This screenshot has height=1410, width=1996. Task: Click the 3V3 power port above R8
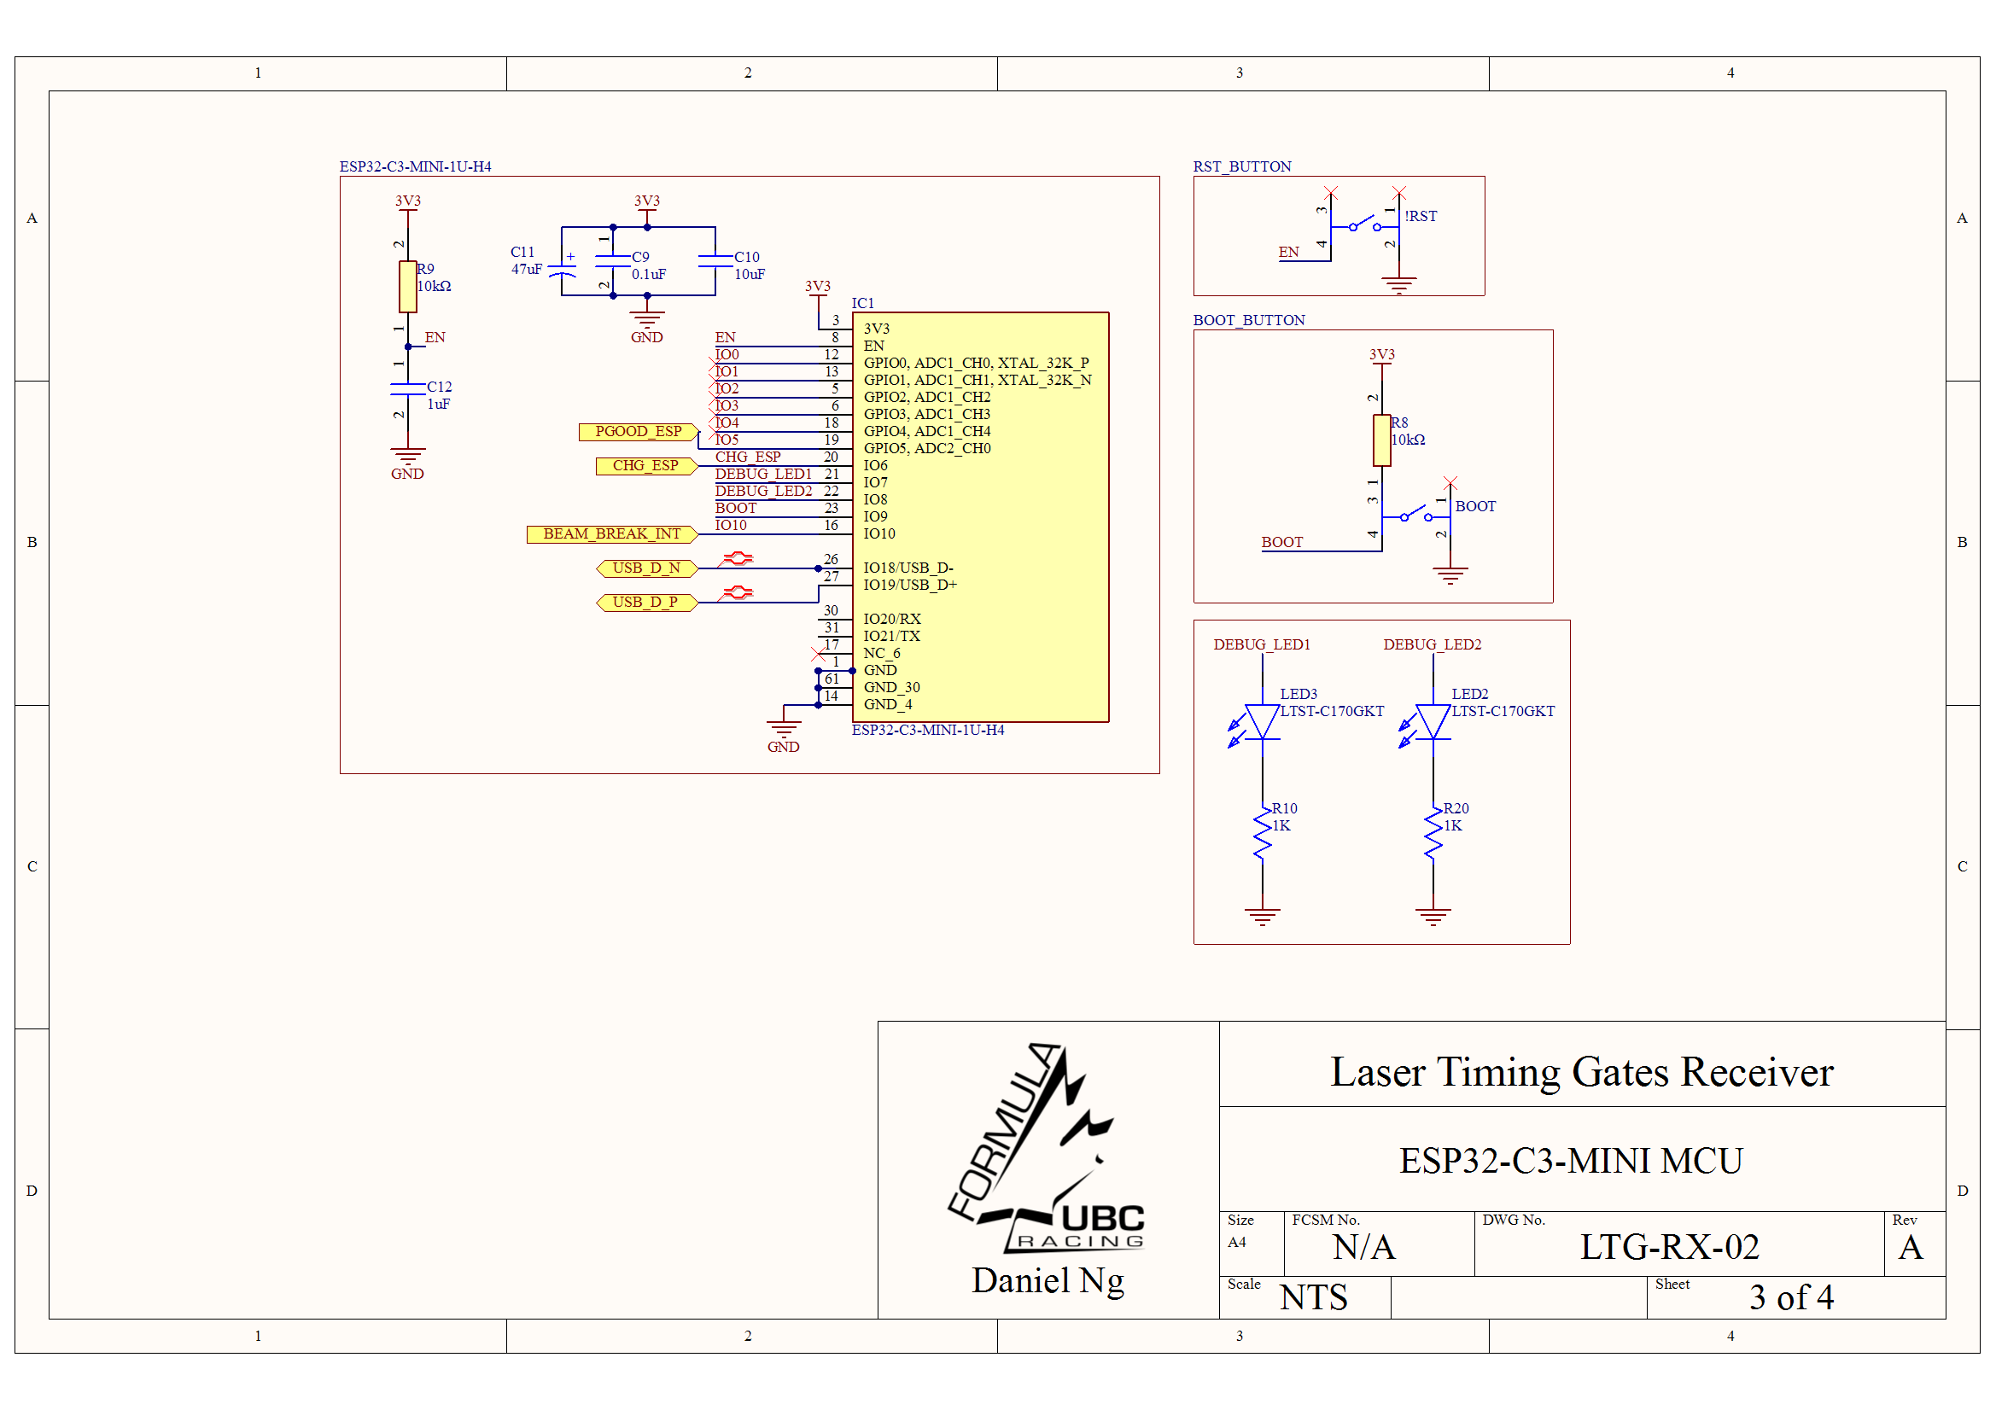tap(1382, 356)
